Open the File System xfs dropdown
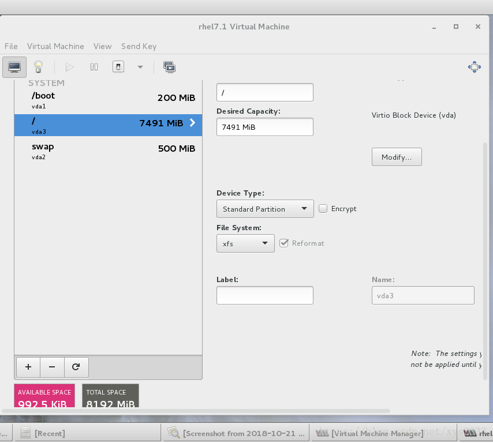Screen dimensions: 493x443 [x=245, y=243]
